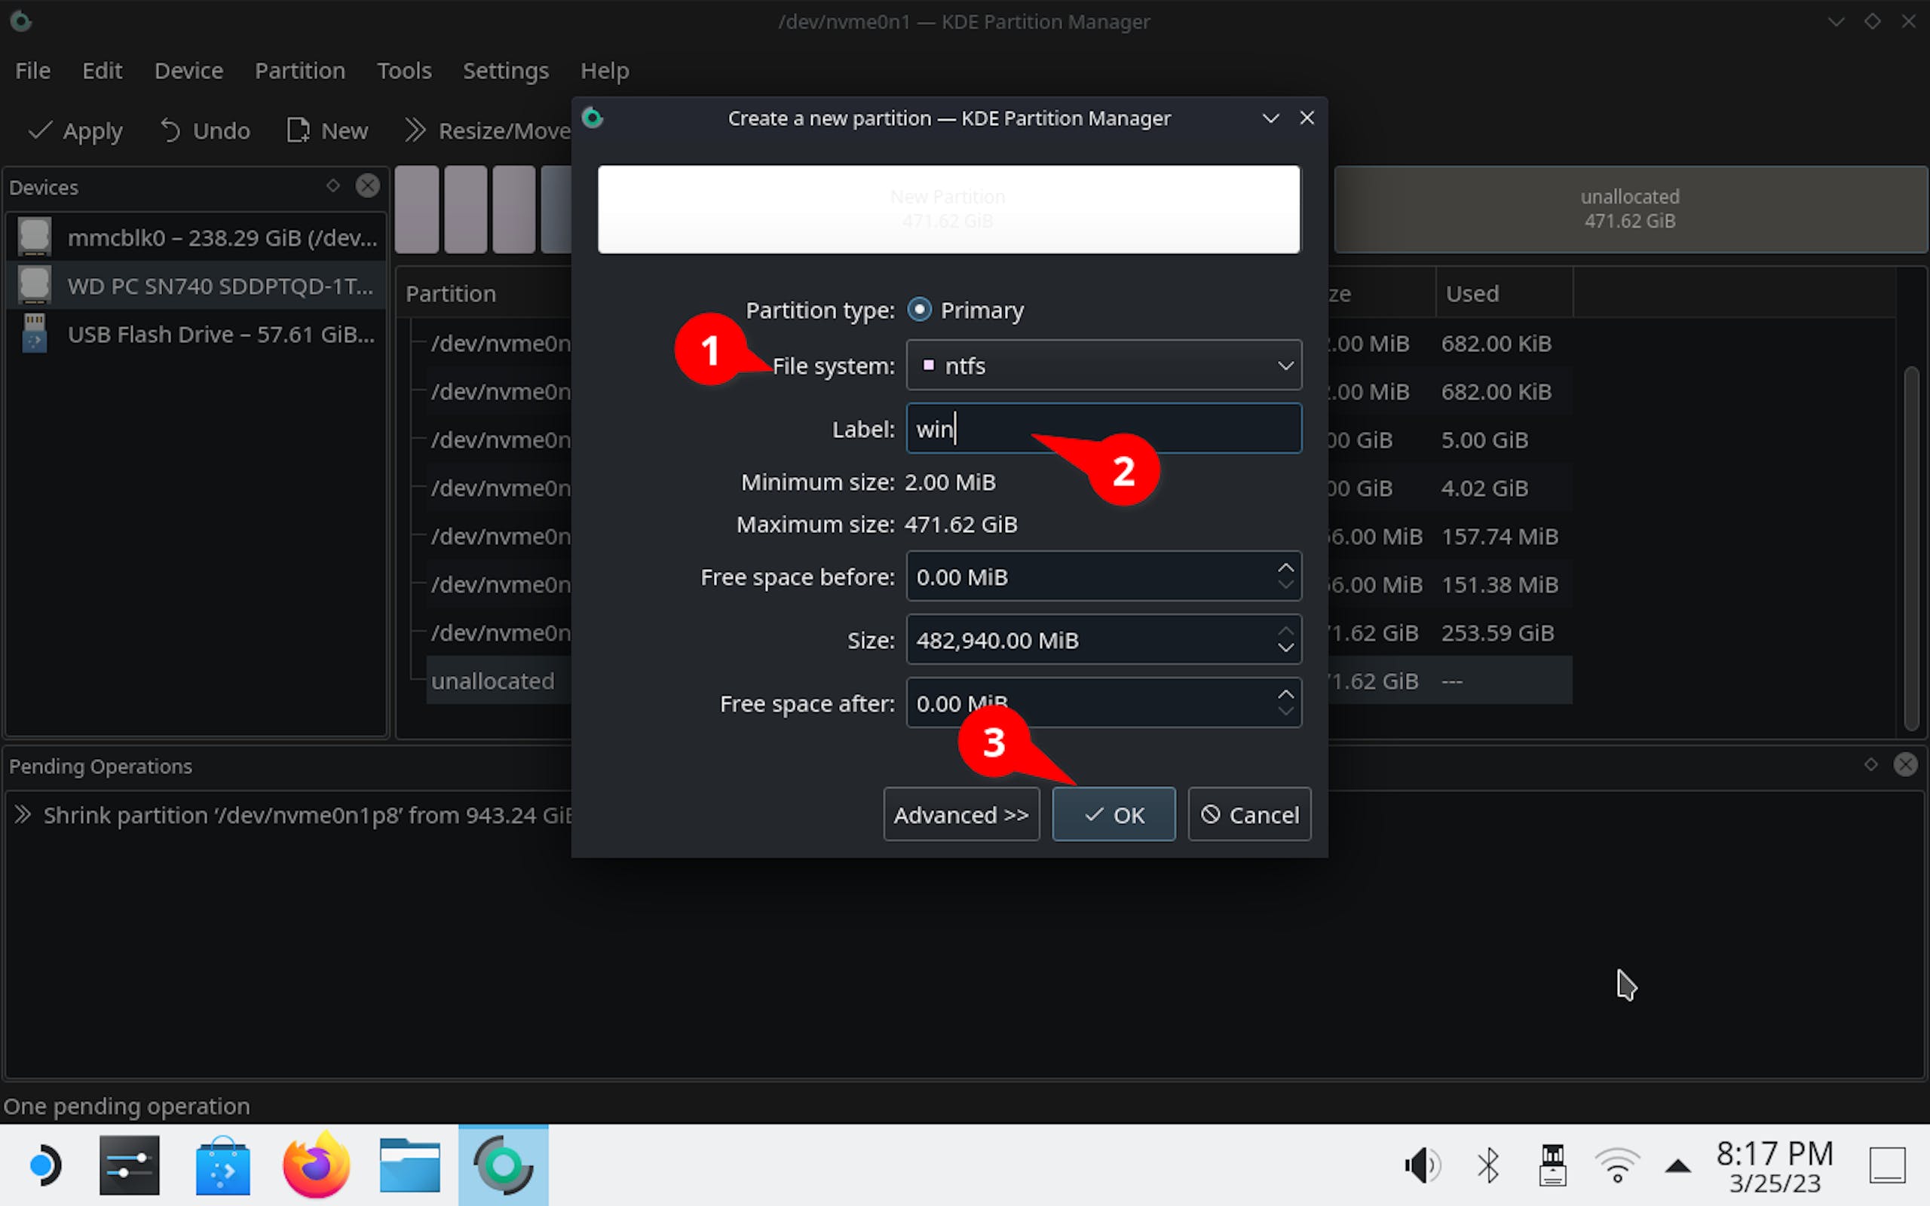Image resolution: width=1930 pixels, height=1206 pixels.
Task: Click the New partition toolbar button
Action: pyautogui.click(x=327, y=130)
